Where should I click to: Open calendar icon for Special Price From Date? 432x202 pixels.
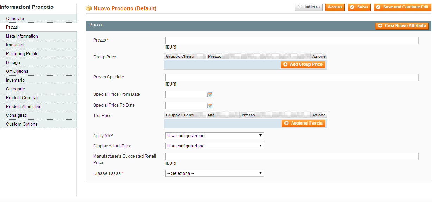coord(210,95)
